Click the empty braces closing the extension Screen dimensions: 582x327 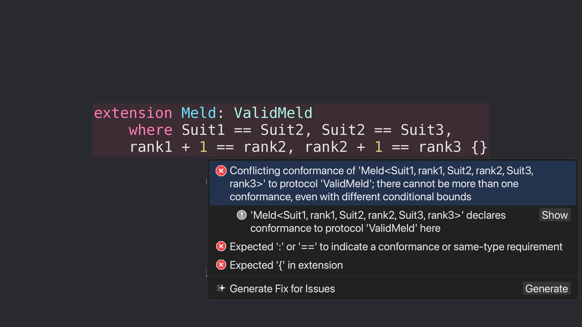[x=479, y=147]
